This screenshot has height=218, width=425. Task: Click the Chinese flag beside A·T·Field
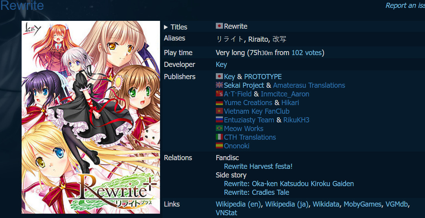(x=219, y=94)
